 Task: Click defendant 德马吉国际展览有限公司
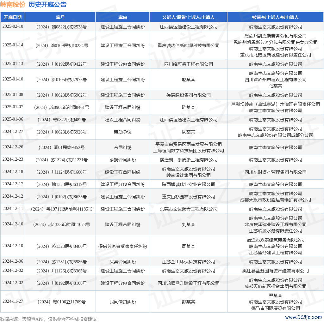(276, 308)
